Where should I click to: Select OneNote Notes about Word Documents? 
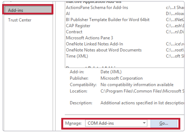coord(104,50)
